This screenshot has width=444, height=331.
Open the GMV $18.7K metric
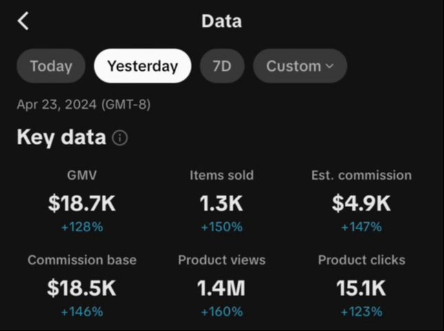pyautogui.click(x=82, y=203)
